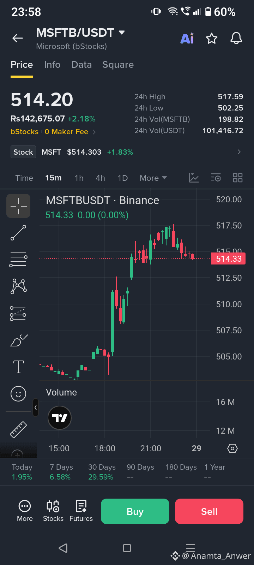The width and height of the screenshot is (254, 565).
Task: Open chart settings list icon
Action: point(216,178)
